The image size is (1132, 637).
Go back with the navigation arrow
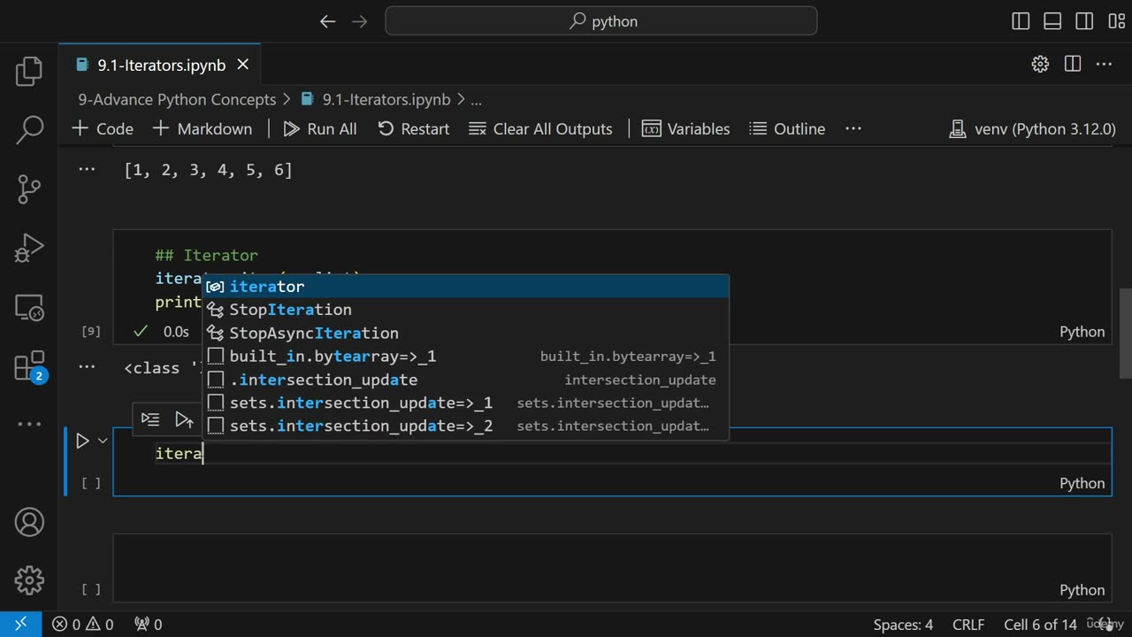pyautogui.click(x=327, y=21)
